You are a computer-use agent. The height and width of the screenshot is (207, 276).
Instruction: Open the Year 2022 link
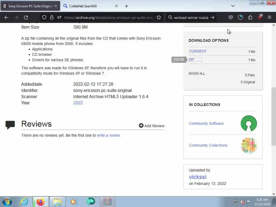tap(78, 103)
